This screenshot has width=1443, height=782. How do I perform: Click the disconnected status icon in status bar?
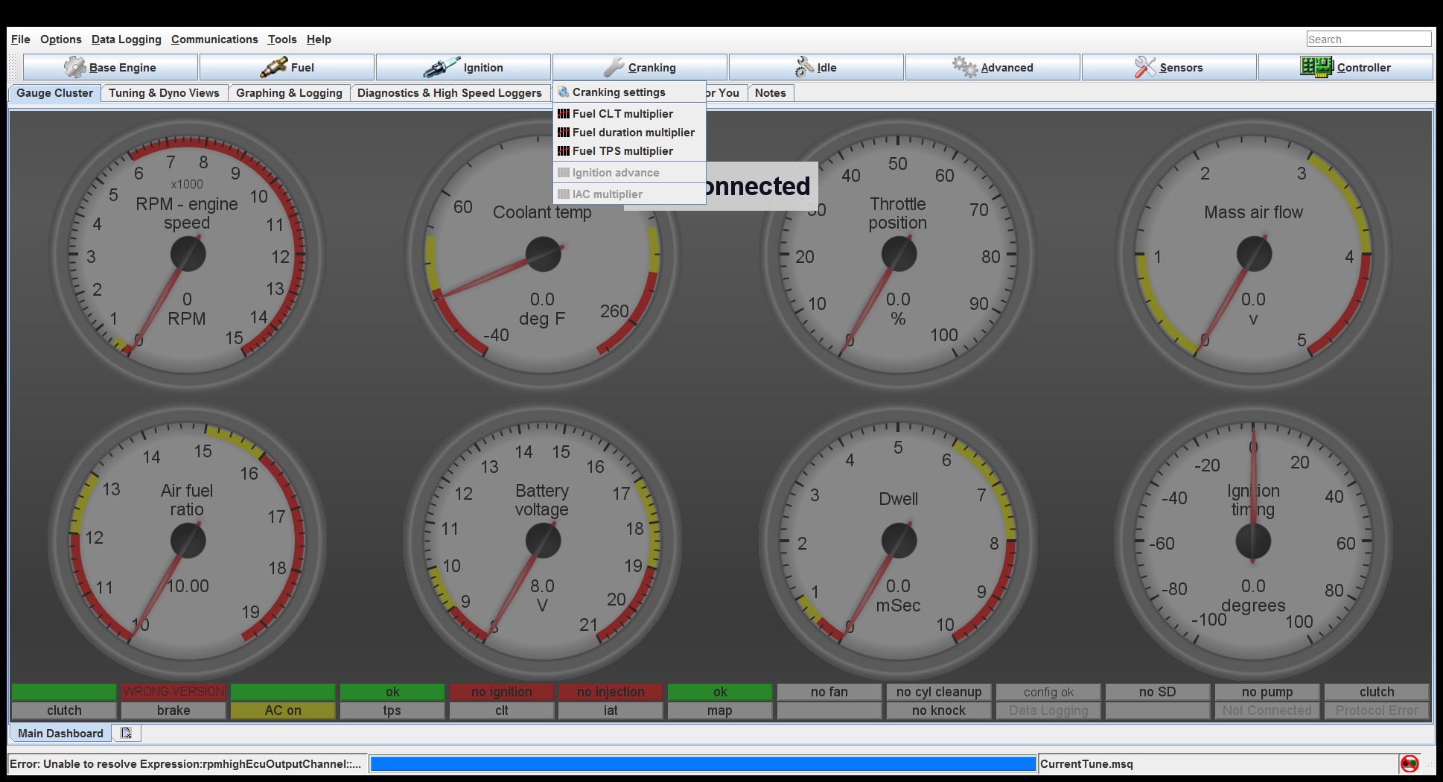point(1409,763)
